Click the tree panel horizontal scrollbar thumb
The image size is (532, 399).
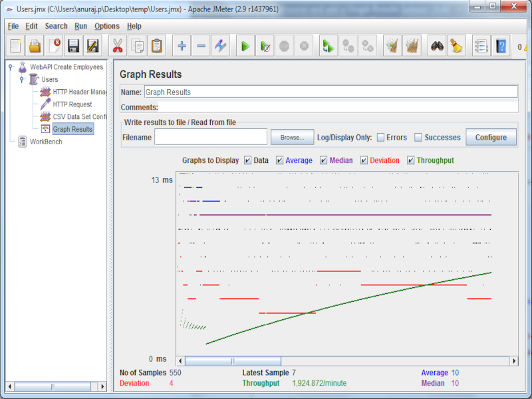[x=53, y=386]
